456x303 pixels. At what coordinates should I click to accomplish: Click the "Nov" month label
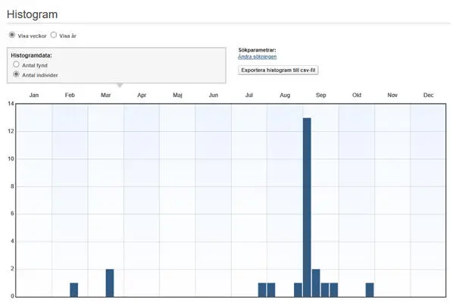(392, 95)
